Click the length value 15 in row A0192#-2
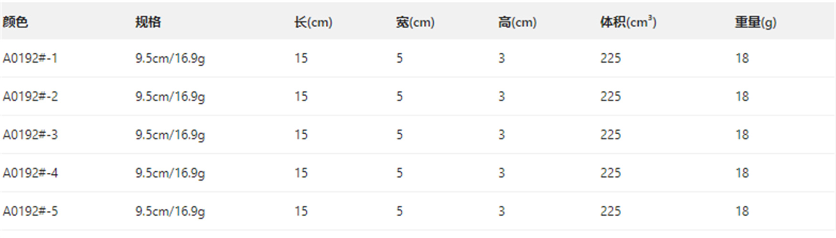The height and width of the screenshot is (238, 836). [x=301, y=96]
